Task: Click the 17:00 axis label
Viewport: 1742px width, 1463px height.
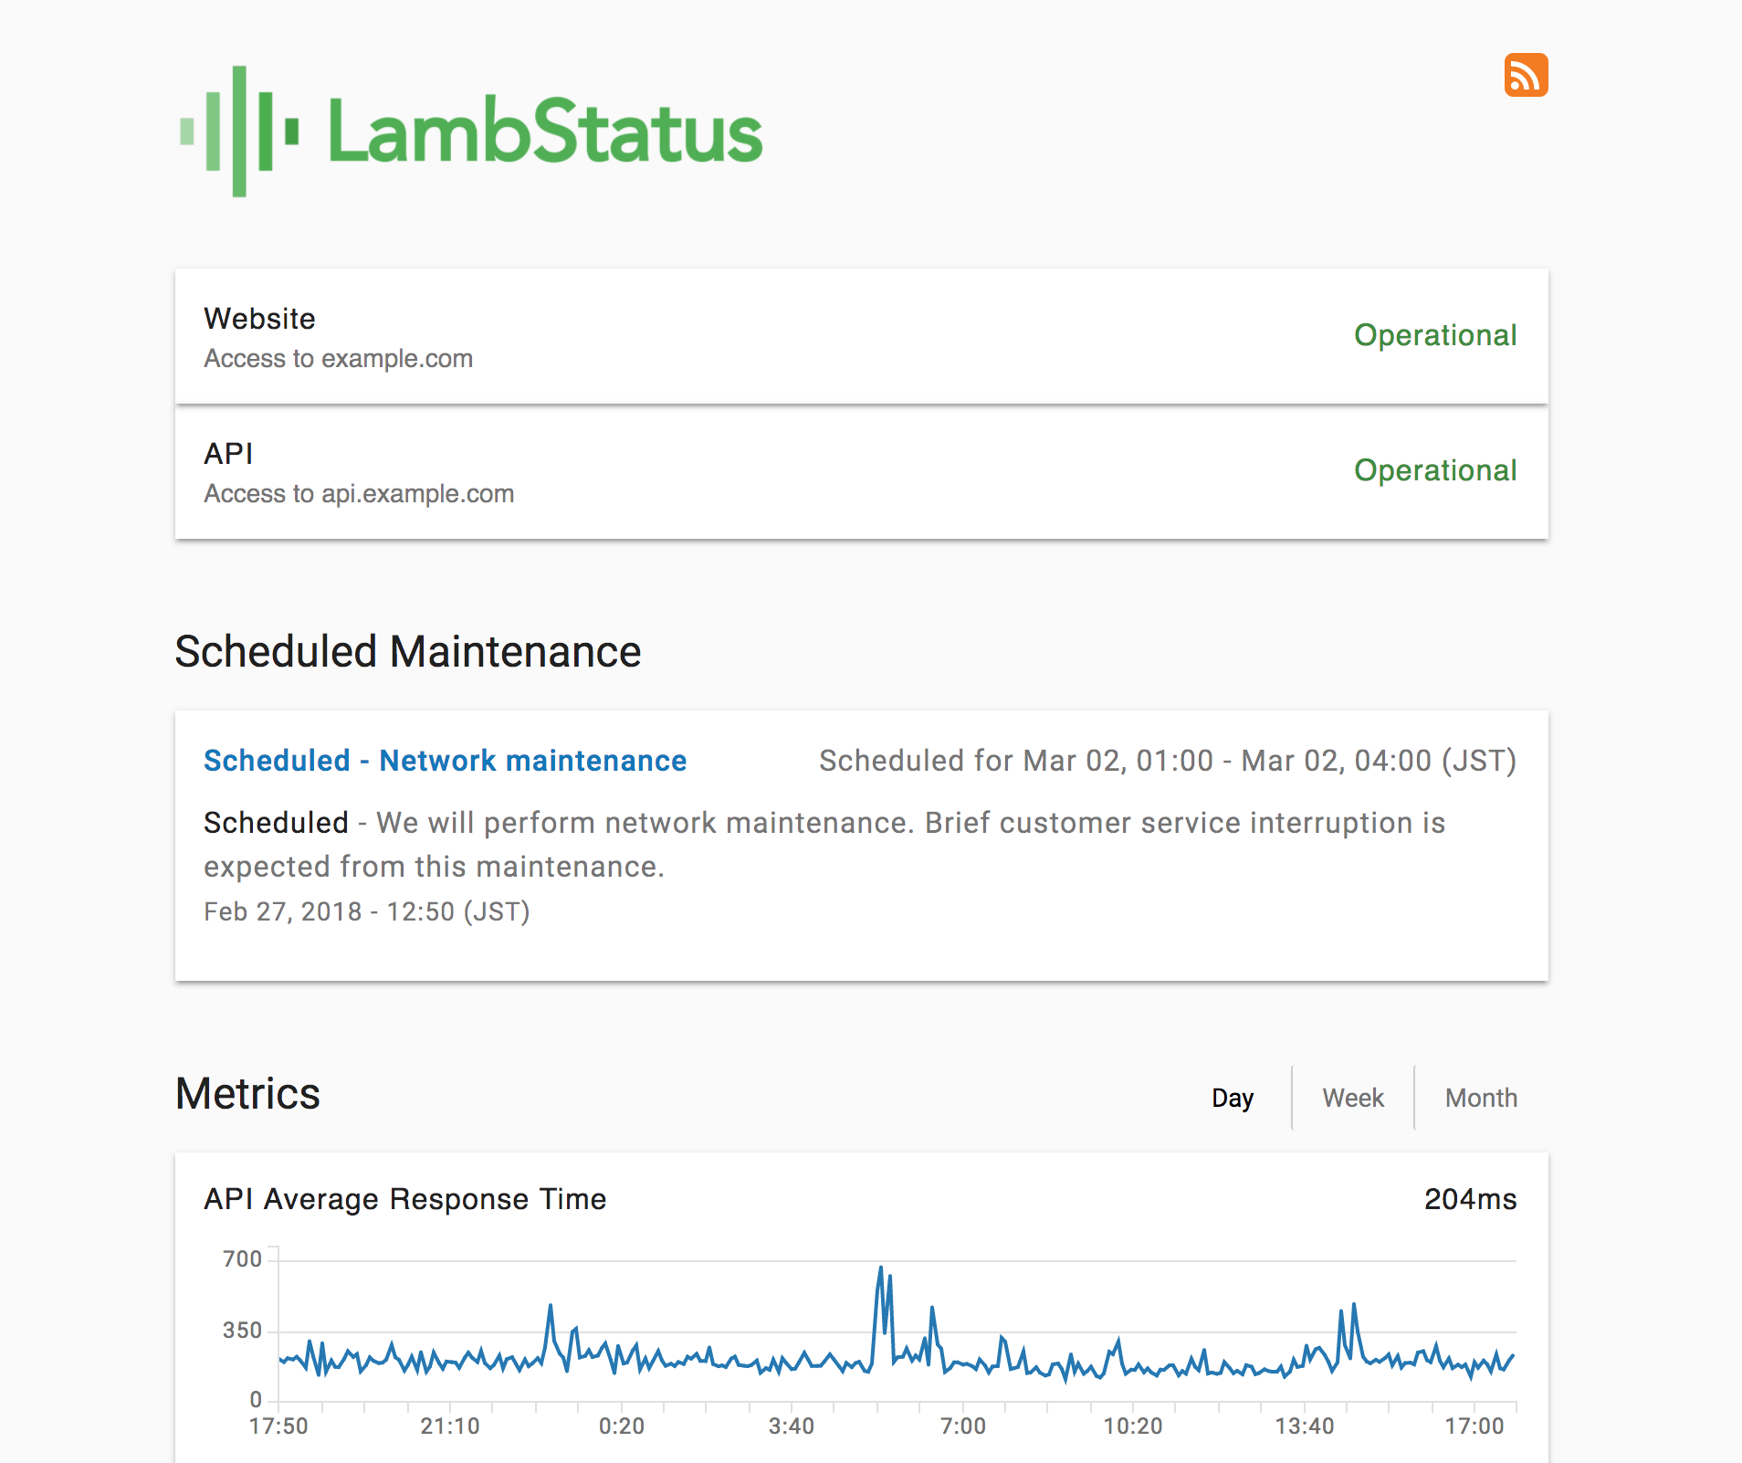Action: [x=1475, y=1426]
